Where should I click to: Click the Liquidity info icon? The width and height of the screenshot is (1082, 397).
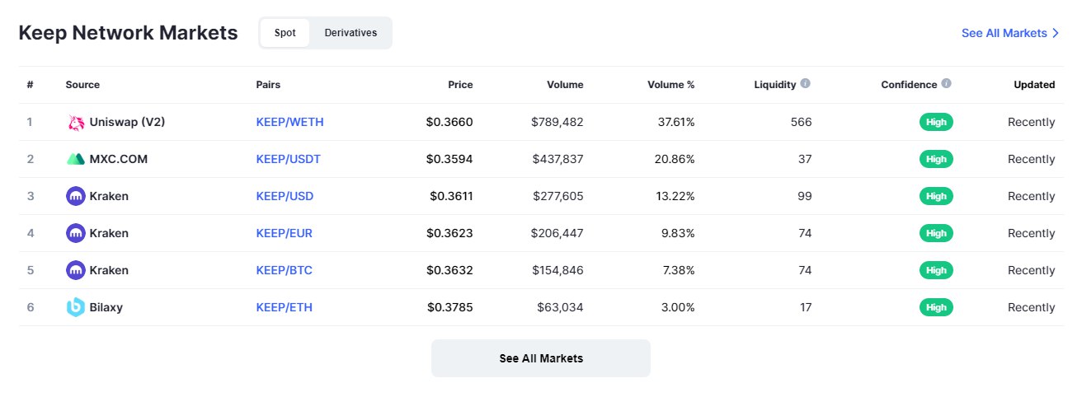pyautogui.click(x=805, y=83)
